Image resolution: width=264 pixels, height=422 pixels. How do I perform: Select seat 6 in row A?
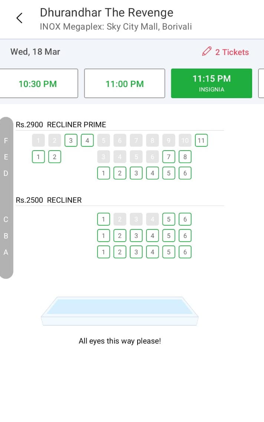click(185, 252)
